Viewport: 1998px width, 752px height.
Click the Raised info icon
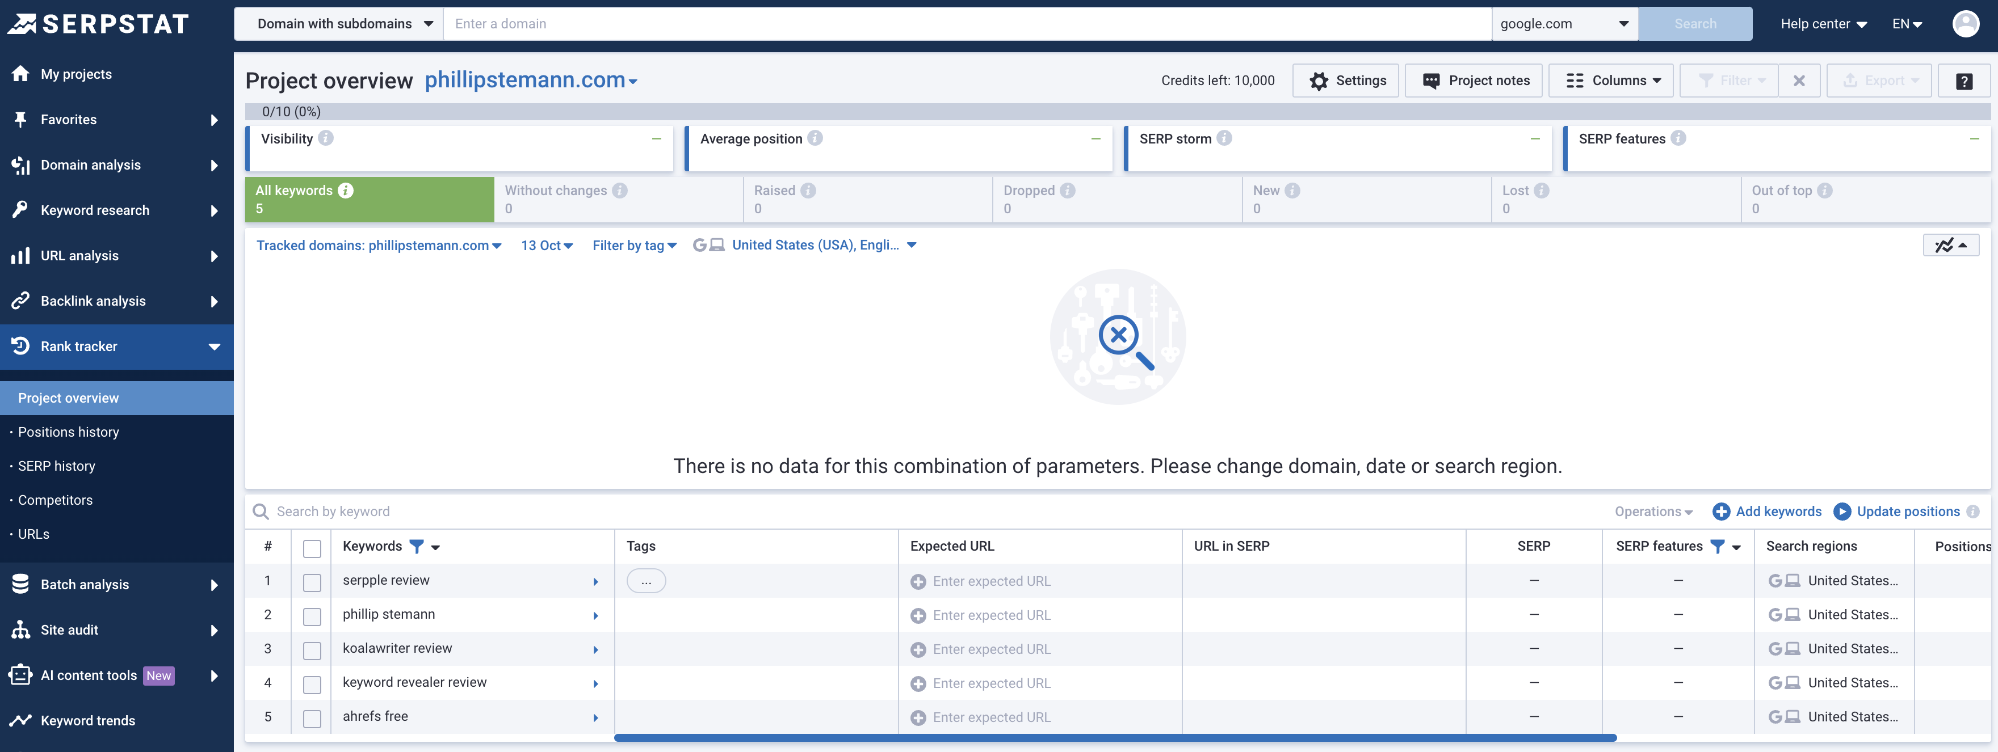(x=808, y=190)
